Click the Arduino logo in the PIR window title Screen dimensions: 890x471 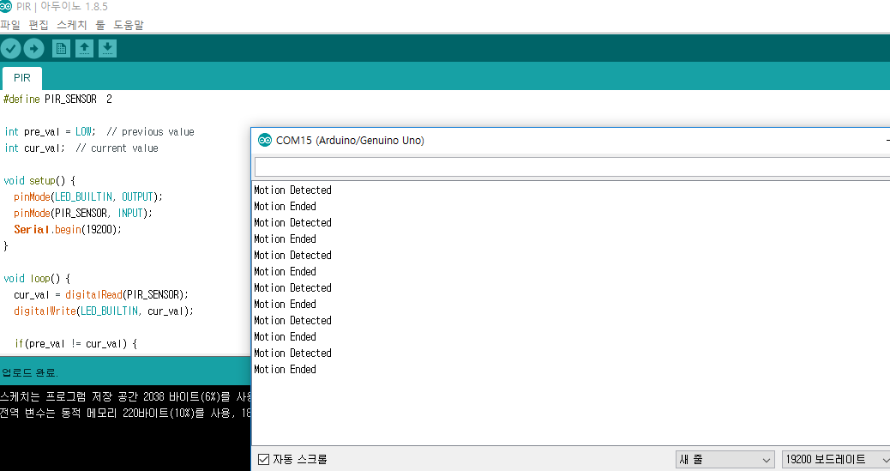[6, 6]
